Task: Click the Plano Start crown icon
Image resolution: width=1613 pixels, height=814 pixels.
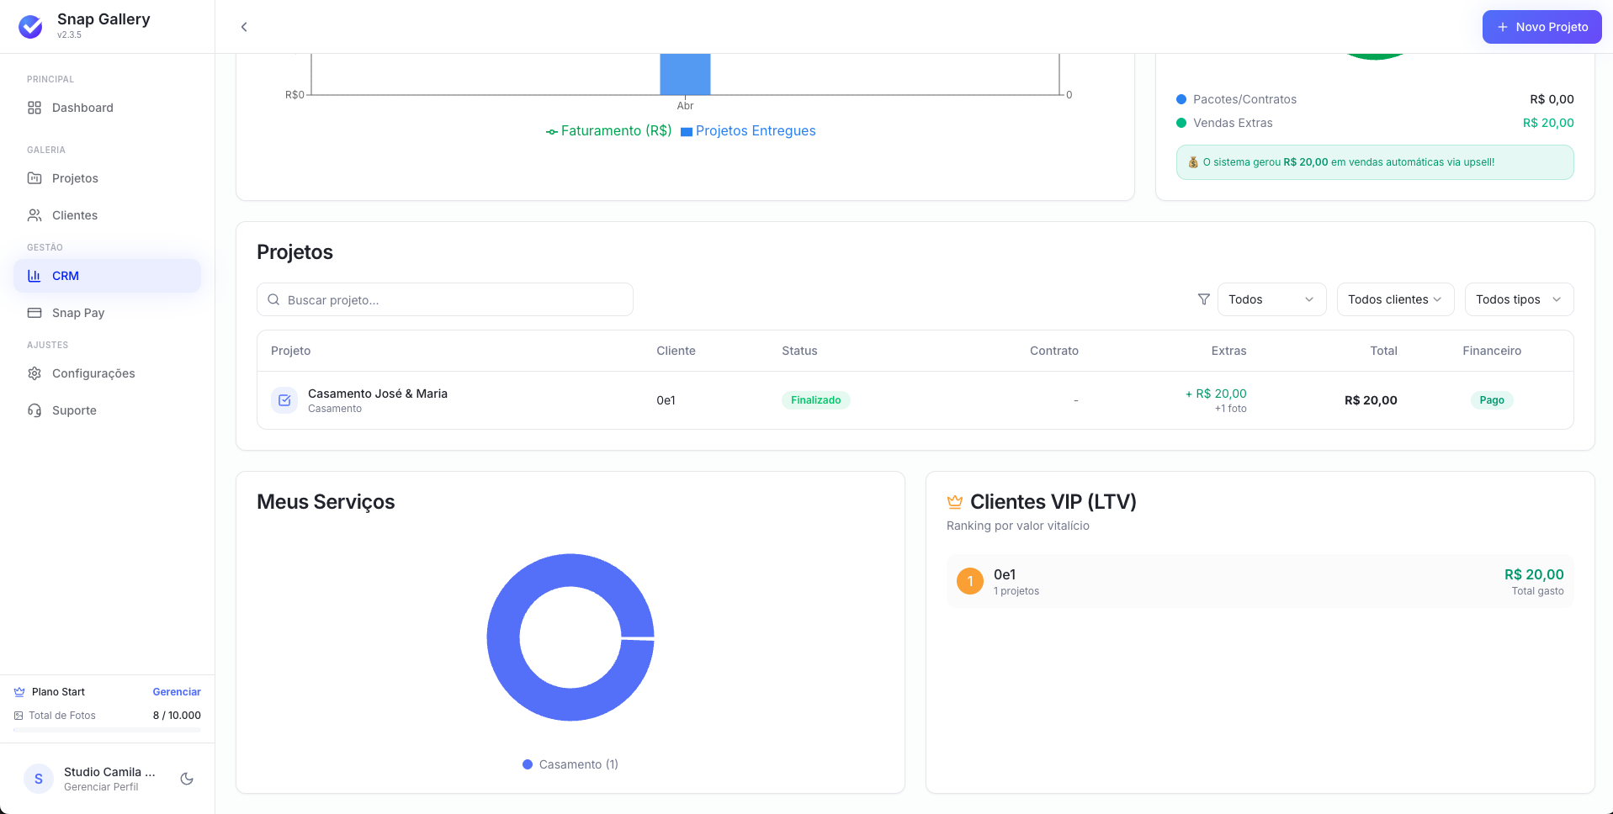Action: tap(19, 692)
